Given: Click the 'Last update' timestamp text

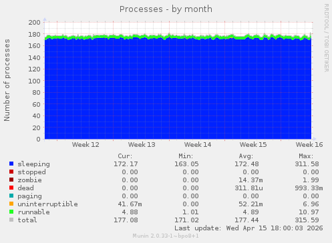Looking at the screenshot, I should 248,228.
